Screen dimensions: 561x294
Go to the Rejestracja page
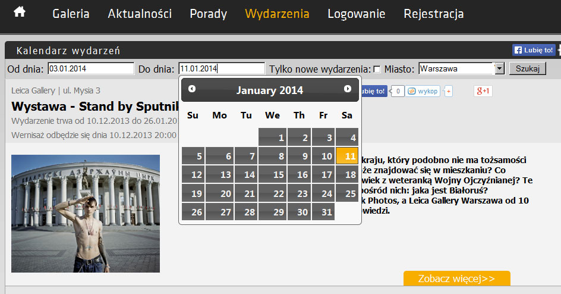434,14
